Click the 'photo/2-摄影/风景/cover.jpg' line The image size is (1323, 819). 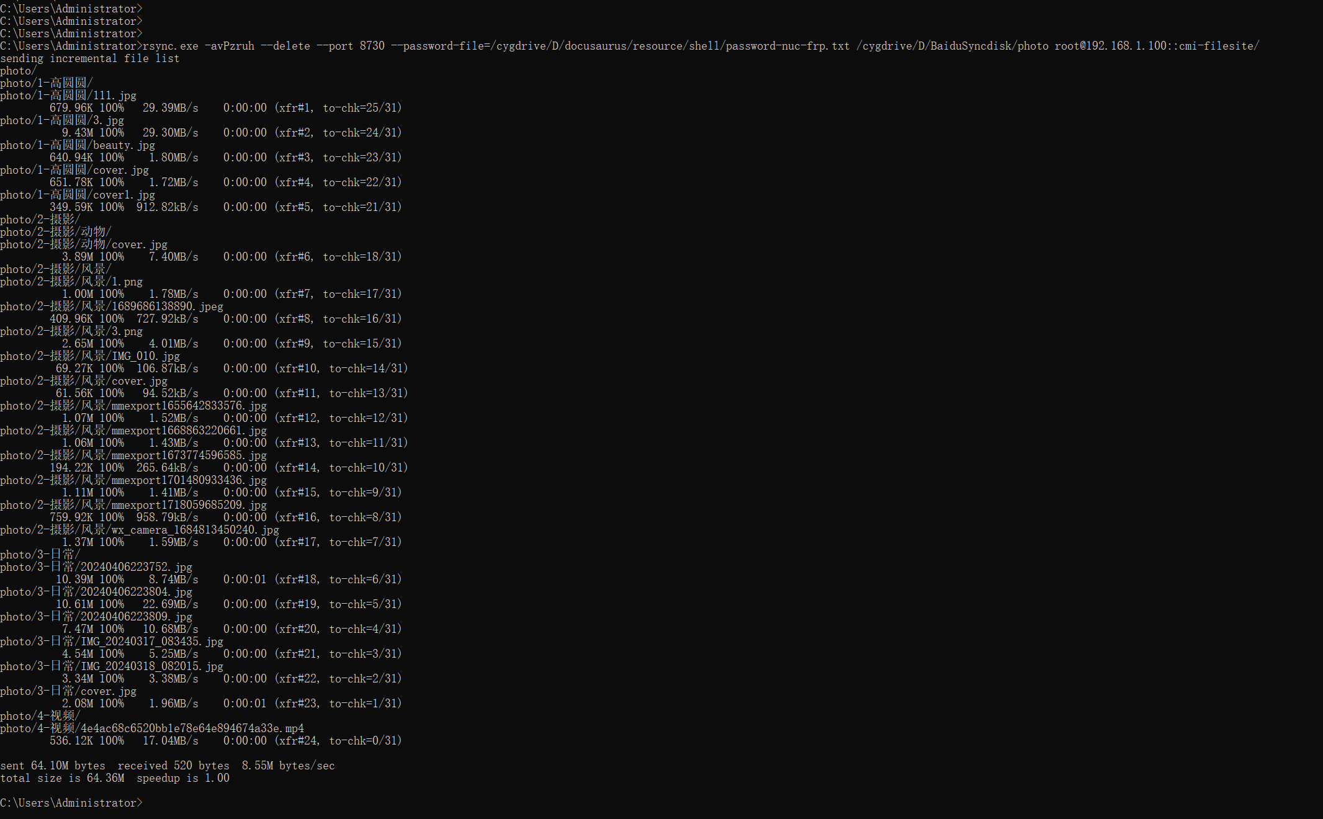pyautogui.click(x=84, y=381)
